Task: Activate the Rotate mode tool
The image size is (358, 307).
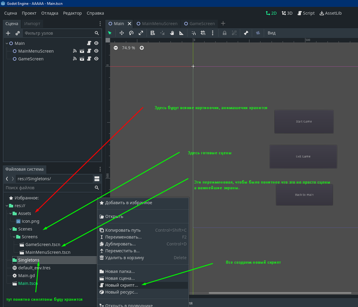Action: coord(131,33)
